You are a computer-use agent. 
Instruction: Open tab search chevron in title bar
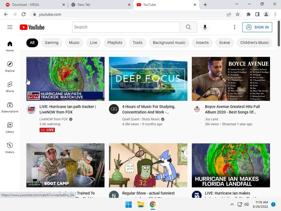click(237, 4)
